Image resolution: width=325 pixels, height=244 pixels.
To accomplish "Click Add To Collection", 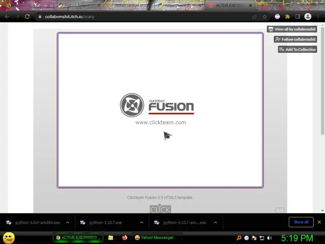I will click(x=297, y=49).
